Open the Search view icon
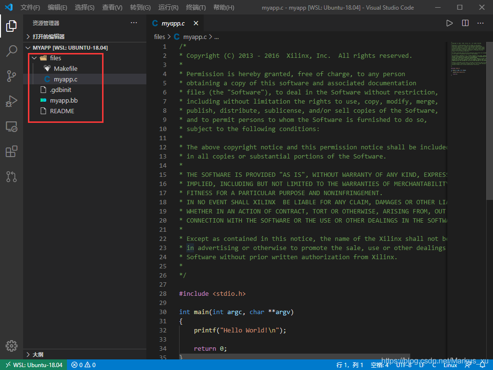 [12, 51]
